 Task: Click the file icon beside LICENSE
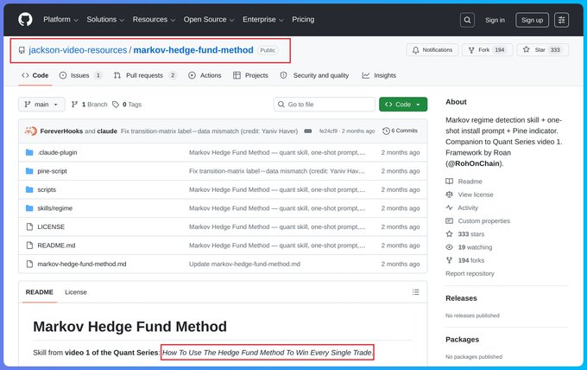pyautogui.click(x=29, y=226)
